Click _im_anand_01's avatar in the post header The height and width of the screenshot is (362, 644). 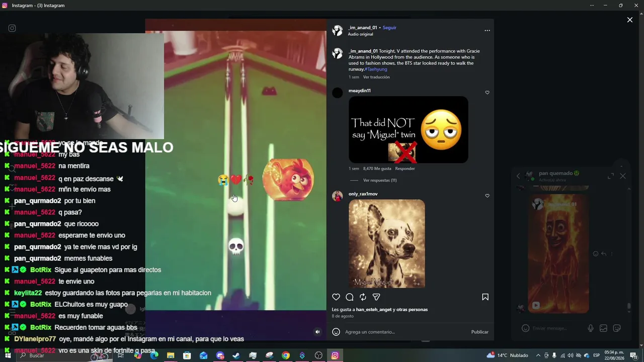click(x=337, y=30)
